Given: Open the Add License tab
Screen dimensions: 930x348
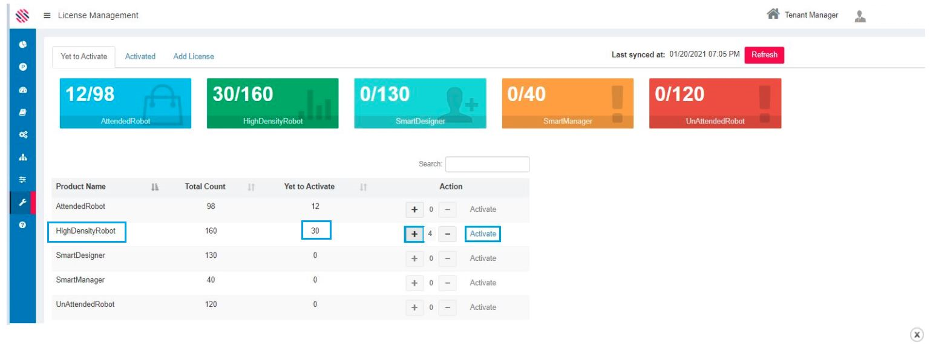Looking at the screenshot, I should click(x=194, y=56).
